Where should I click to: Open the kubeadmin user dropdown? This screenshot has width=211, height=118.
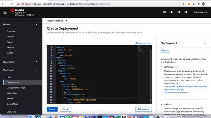(200, 12)
